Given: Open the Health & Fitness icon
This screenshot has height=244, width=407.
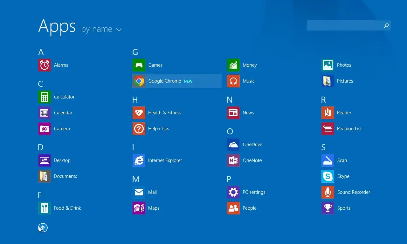Looking at the screenshot, I should [x=139, y=113].
